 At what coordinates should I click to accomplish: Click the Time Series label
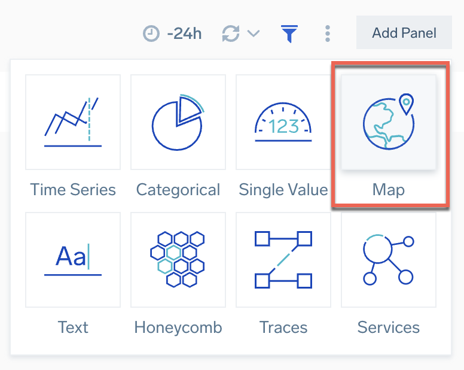coord(73,190)
